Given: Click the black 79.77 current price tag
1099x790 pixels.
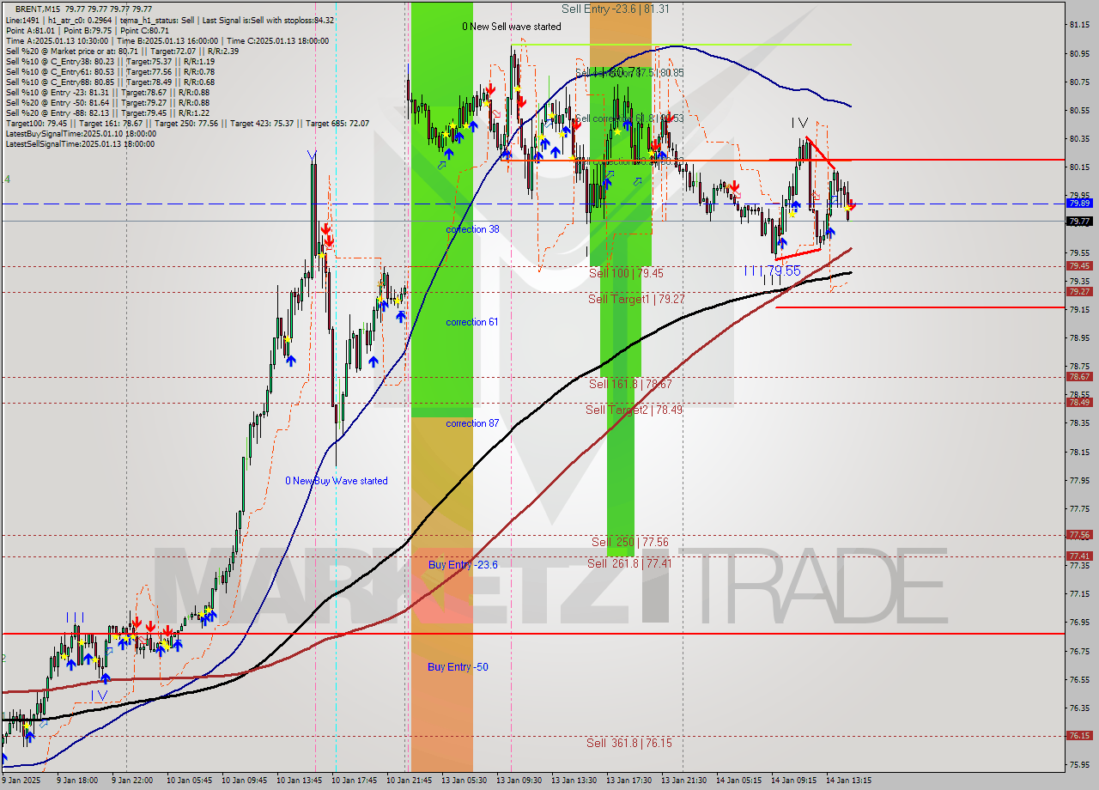Looking at the screenshot, I should (1079, 221).
